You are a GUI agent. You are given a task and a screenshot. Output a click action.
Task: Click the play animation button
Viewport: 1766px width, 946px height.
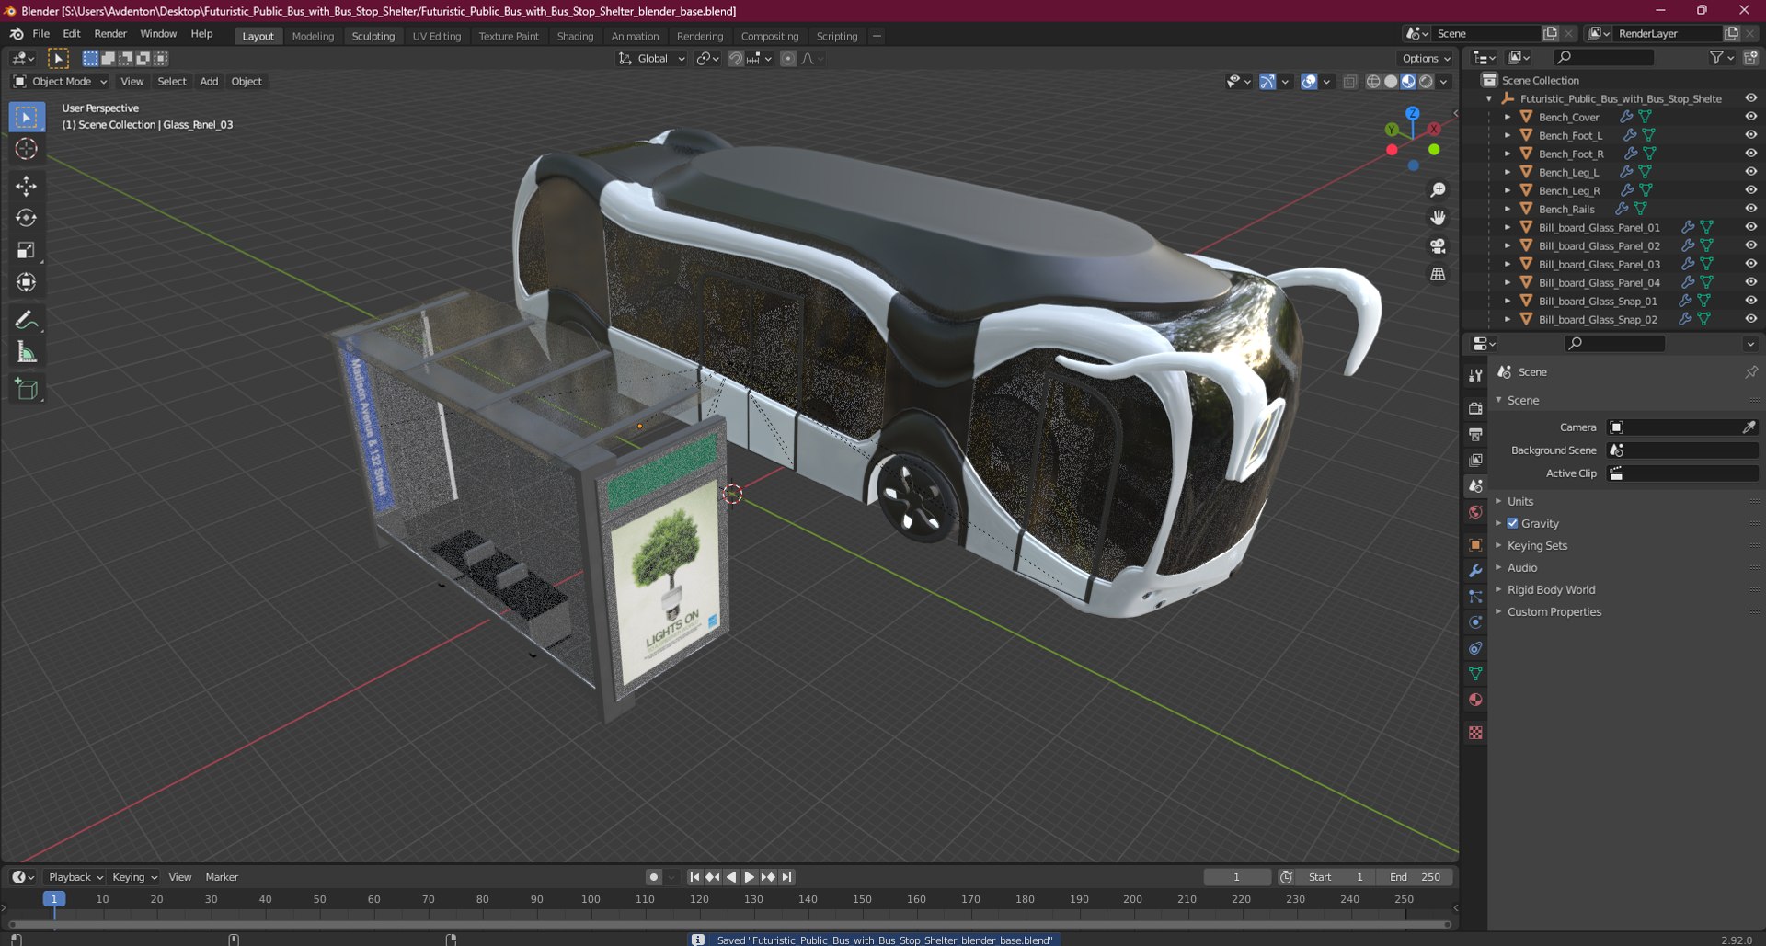tap(749, 877)
